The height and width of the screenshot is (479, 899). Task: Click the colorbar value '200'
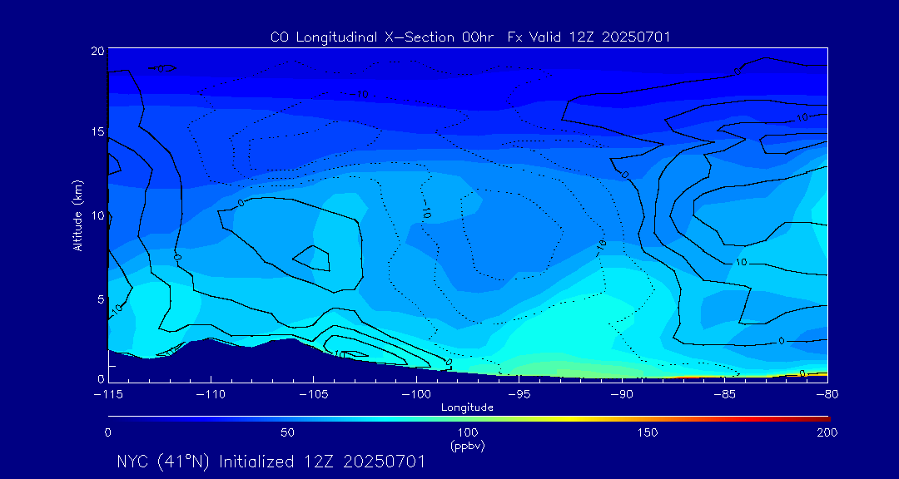[828, 432]
